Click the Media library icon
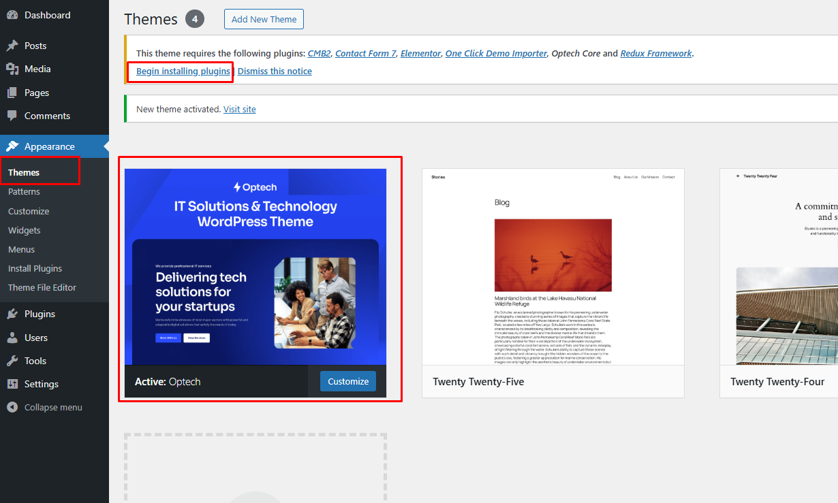 pyautogui.click(x=12, y=69)
